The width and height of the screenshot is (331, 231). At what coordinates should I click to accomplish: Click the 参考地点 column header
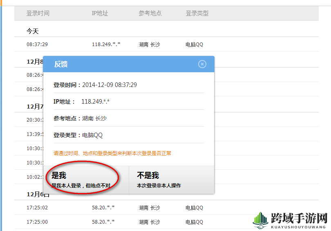tap(150, 13)
